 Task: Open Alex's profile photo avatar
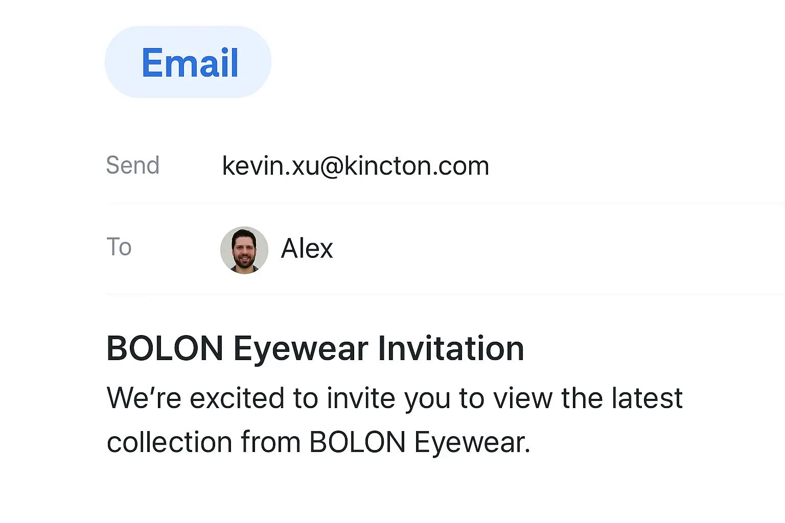tap(244, 250)
